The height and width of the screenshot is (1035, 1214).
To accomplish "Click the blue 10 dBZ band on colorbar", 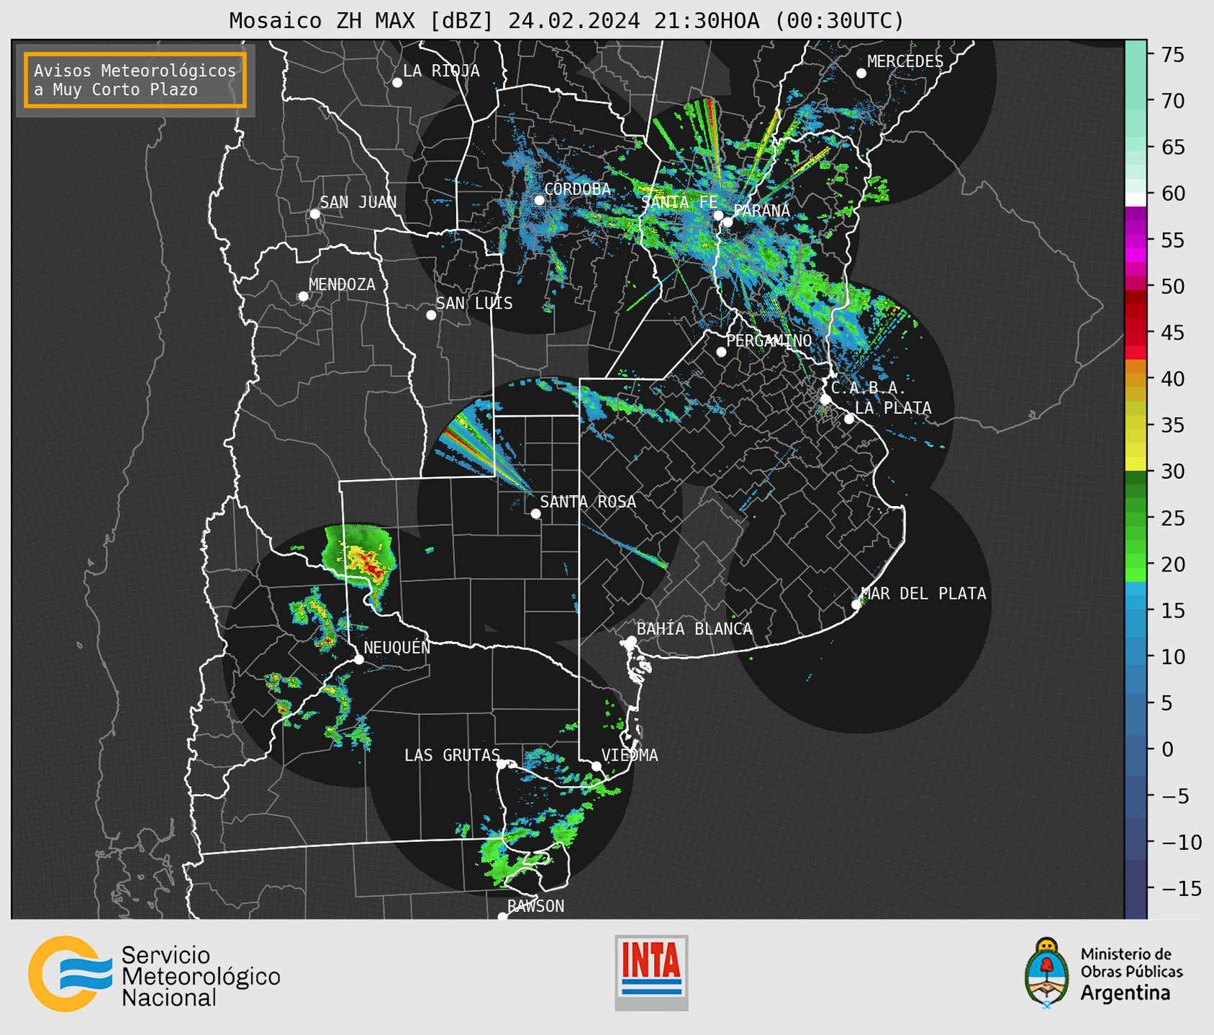I will tap(1135, 656).
